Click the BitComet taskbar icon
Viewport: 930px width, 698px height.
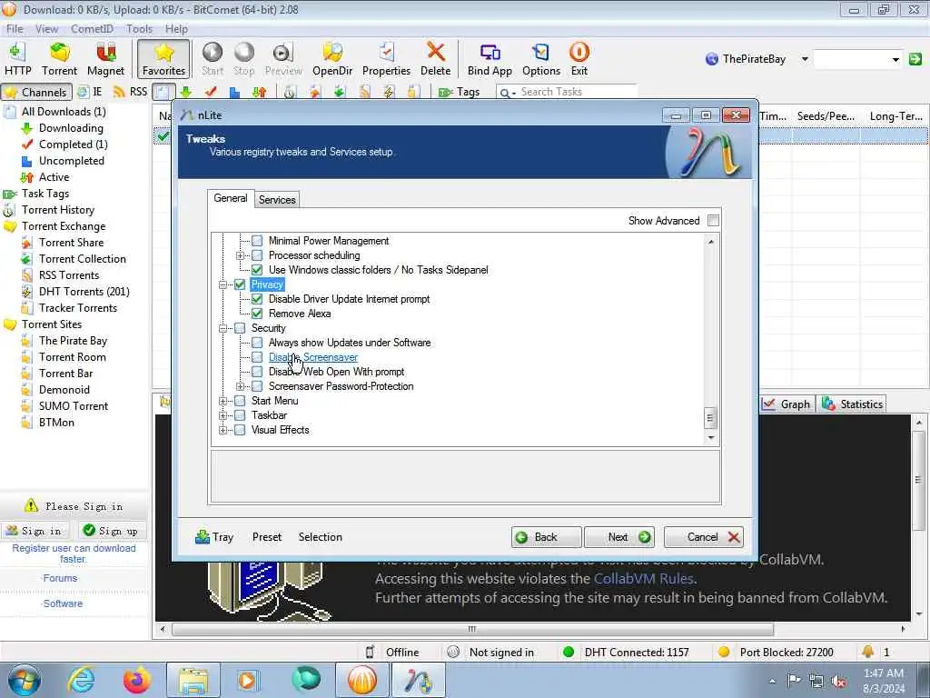(x=361, y=680)
